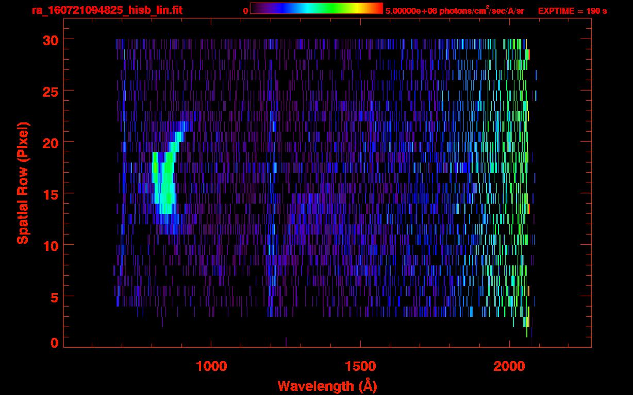Click the 1500 wavelength tick label
Viewport: 633px width, 395px height.
[x=360, y=366]
